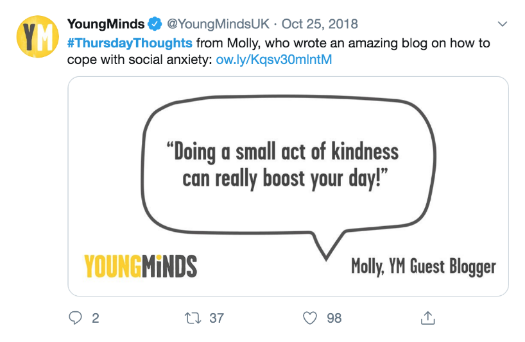Click the reply count of 2
Screen dimensions: 525x342
pyautogui.click(x=96, y=318)
